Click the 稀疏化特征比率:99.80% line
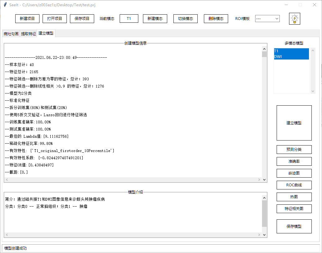 29,144
